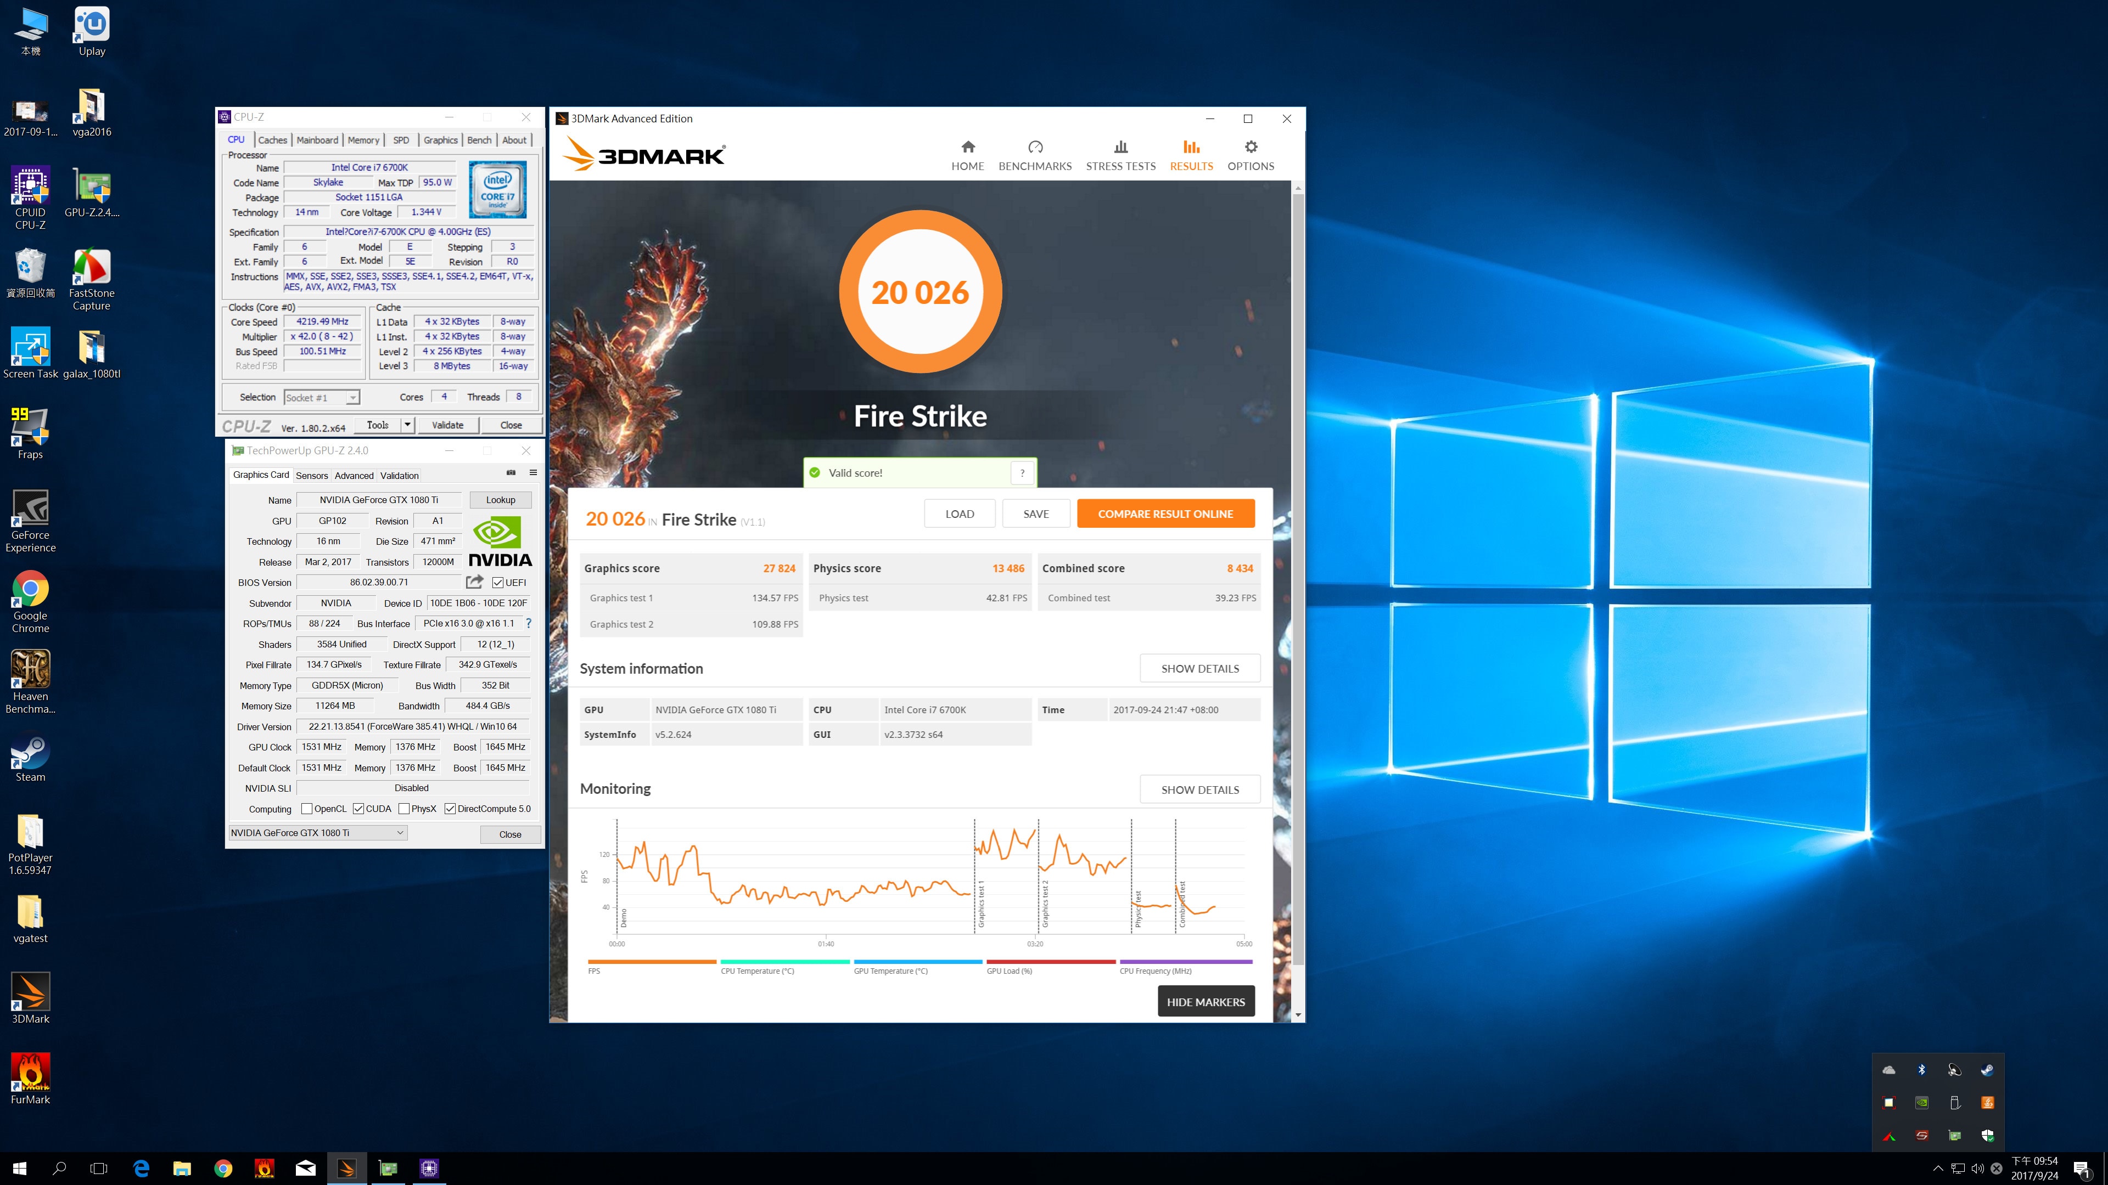Screen dimensions: 2108x1185
Task: Open PotPlayer desktop shortcut
Action: [30, 844]
